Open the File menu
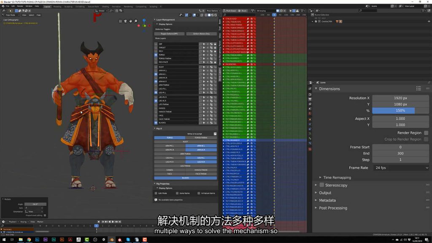The width and height of the screenshot is (432, 243). tap(8, 6)
